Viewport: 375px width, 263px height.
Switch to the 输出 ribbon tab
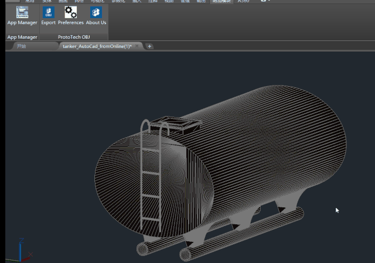[x=201, y=2]
